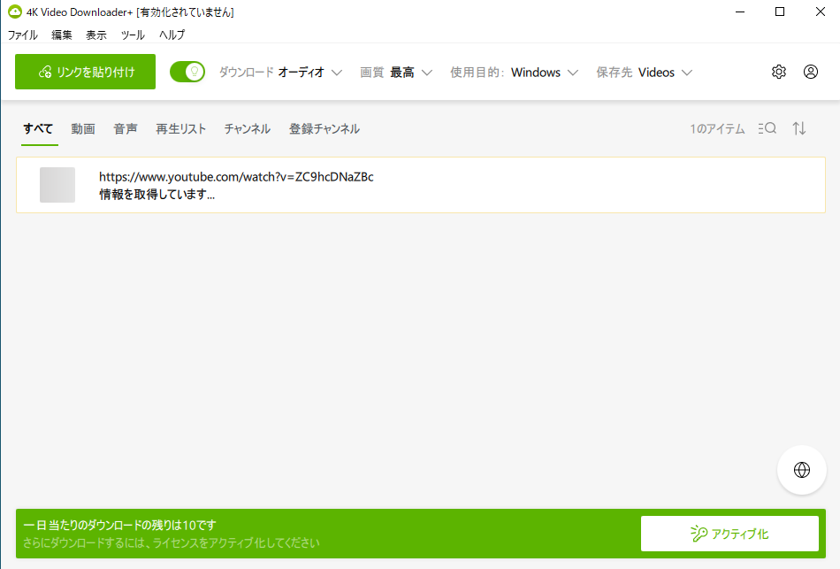Open the 画質 最高 quality dropdown
This screenshot has height=569, width=840.
pos(396,73)
